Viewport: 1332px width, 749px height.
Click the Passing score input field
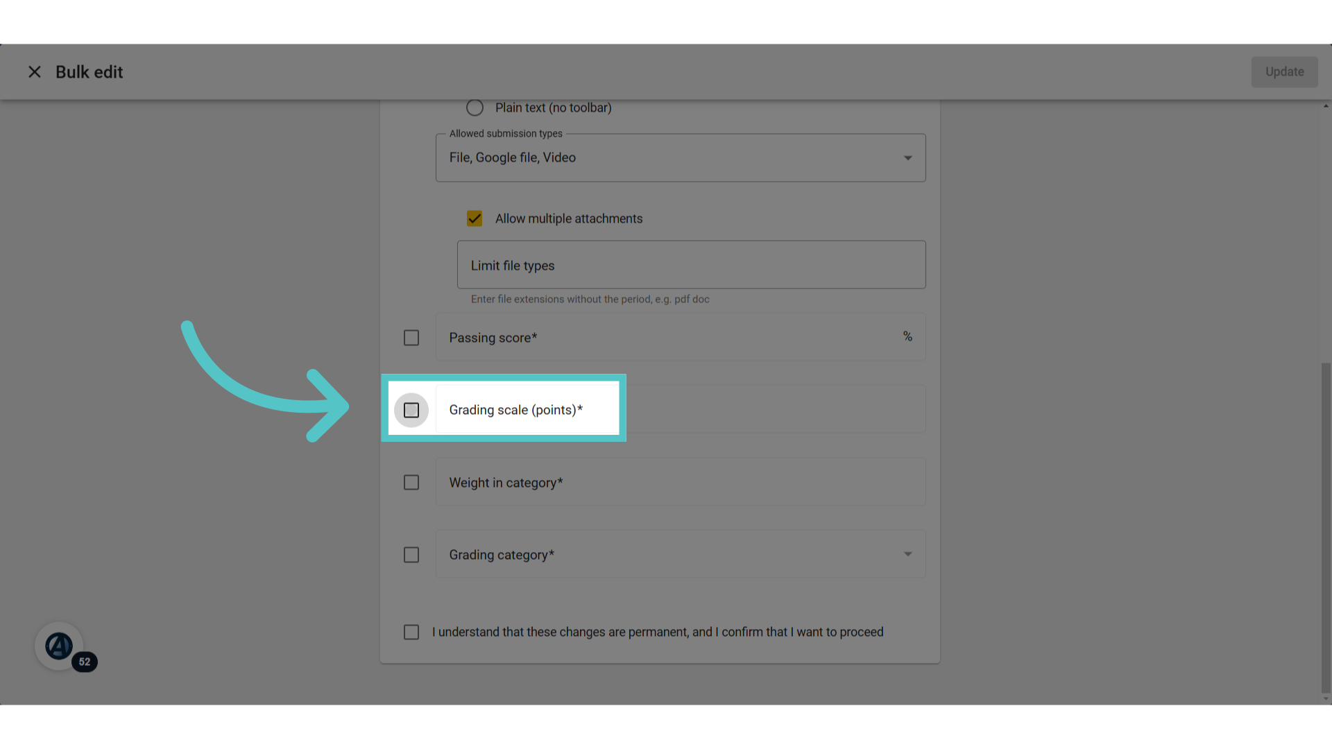coord(681,337)
